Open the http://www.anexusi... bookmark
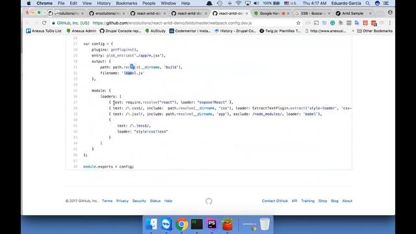The width and height of the screenshot is (416, 234). (x=326, y=31)
